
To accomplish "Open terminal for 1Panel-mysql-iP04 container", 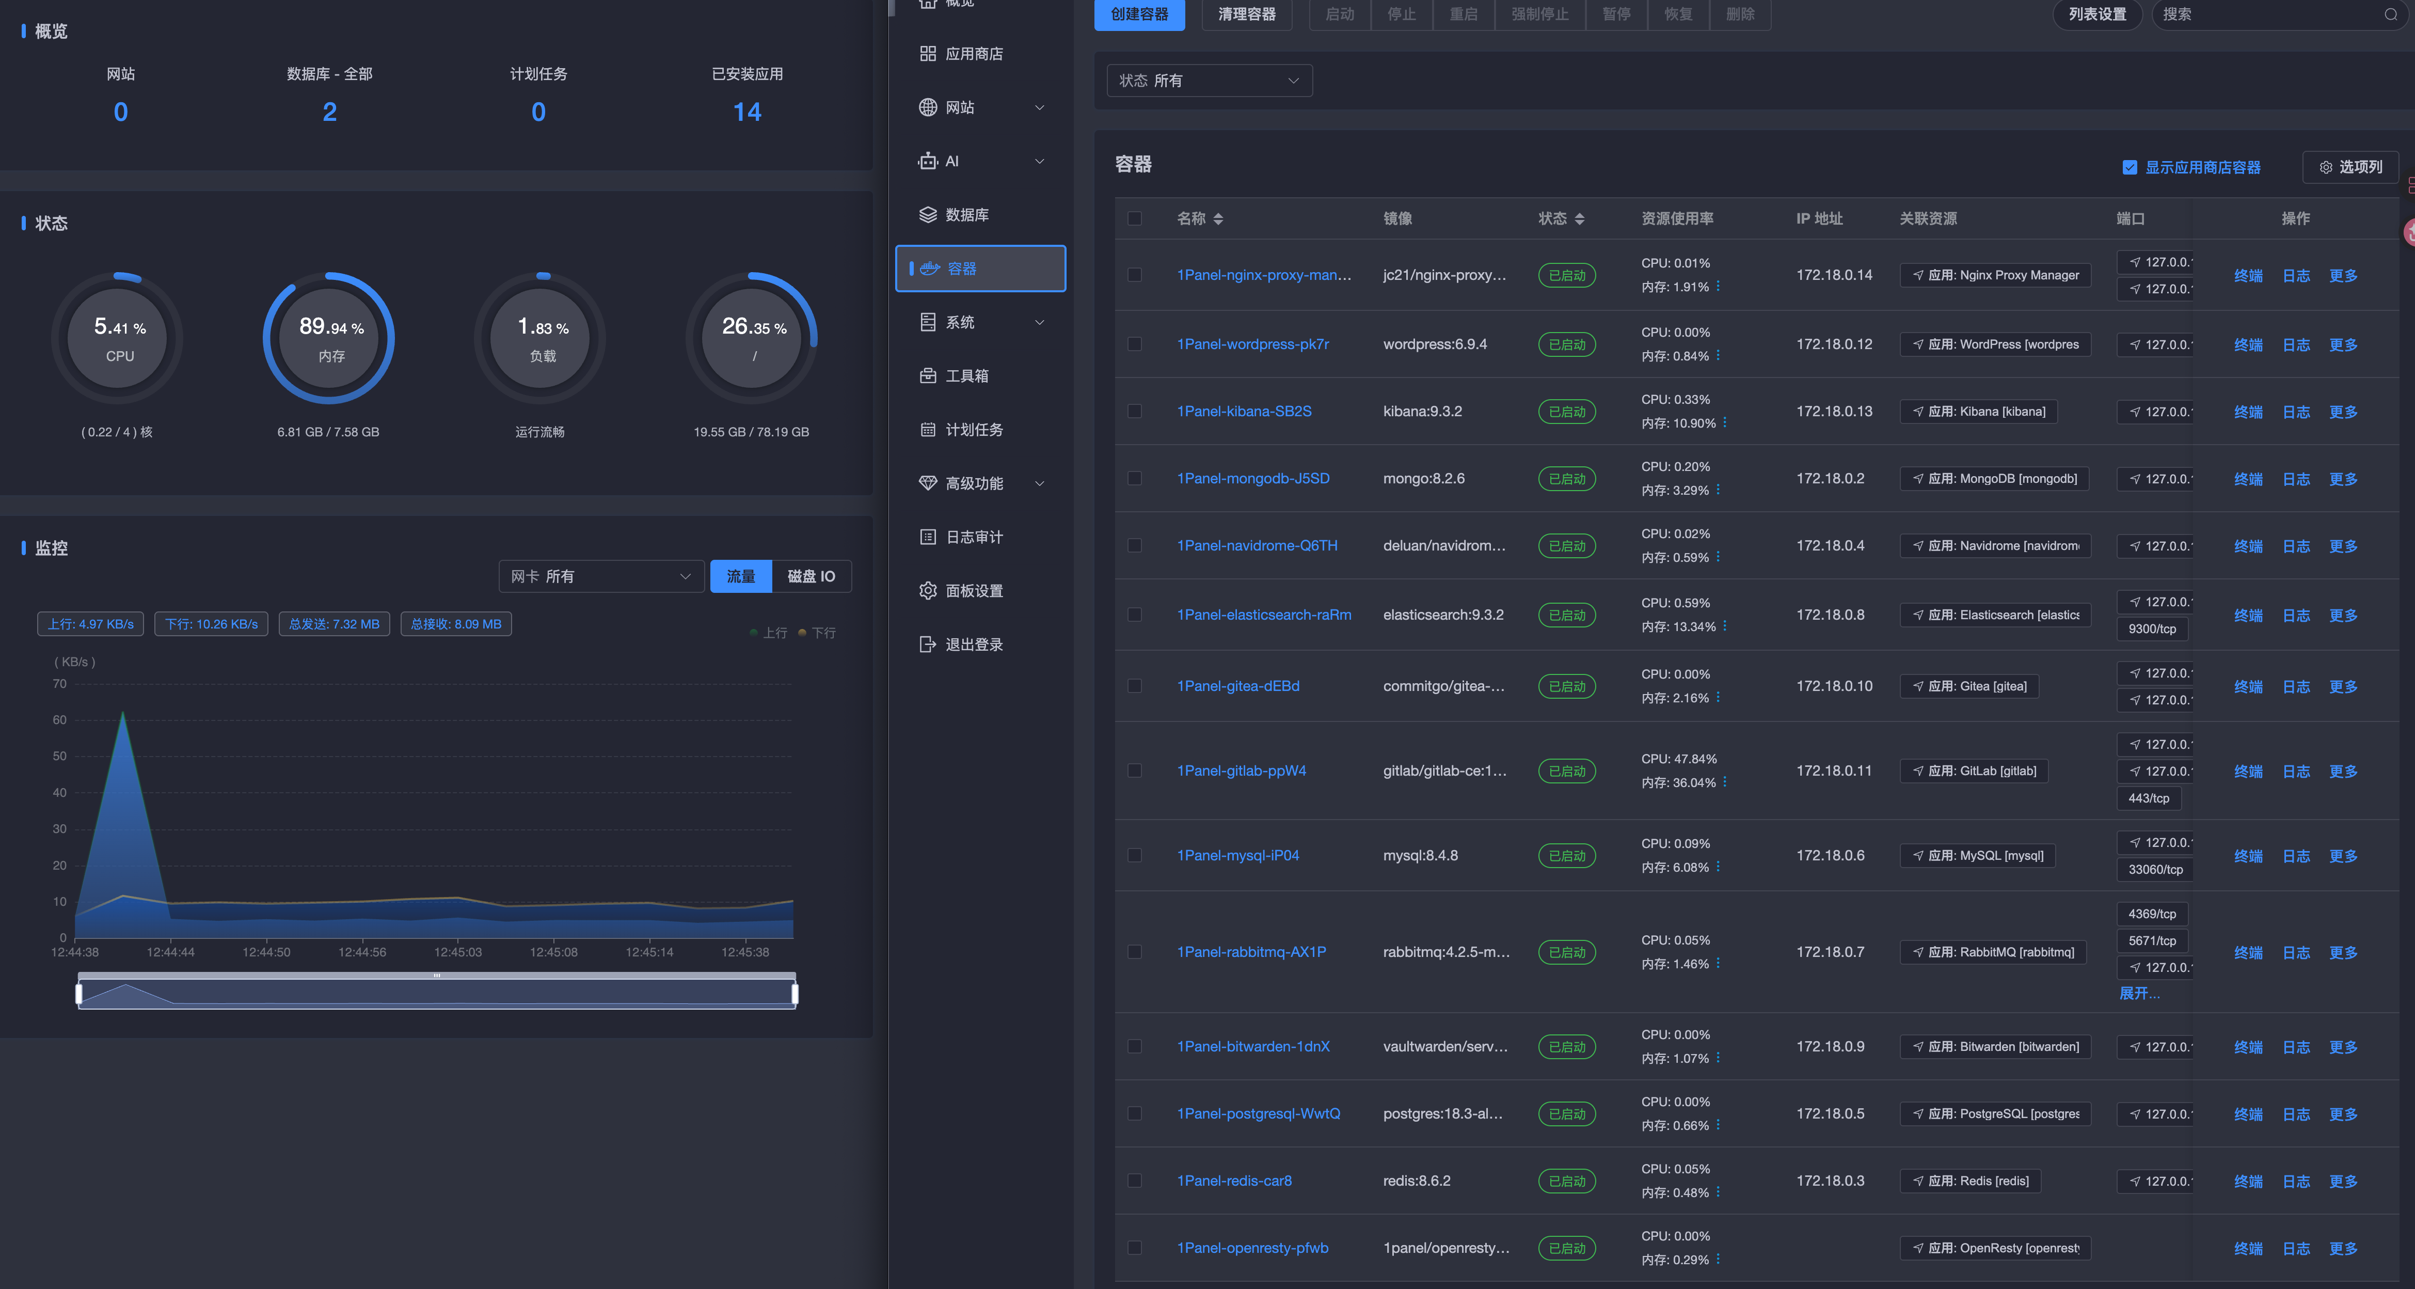I will pos(2247,856).
